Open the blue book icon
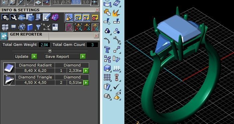This screenshot has width=234, height=124. 30,27
